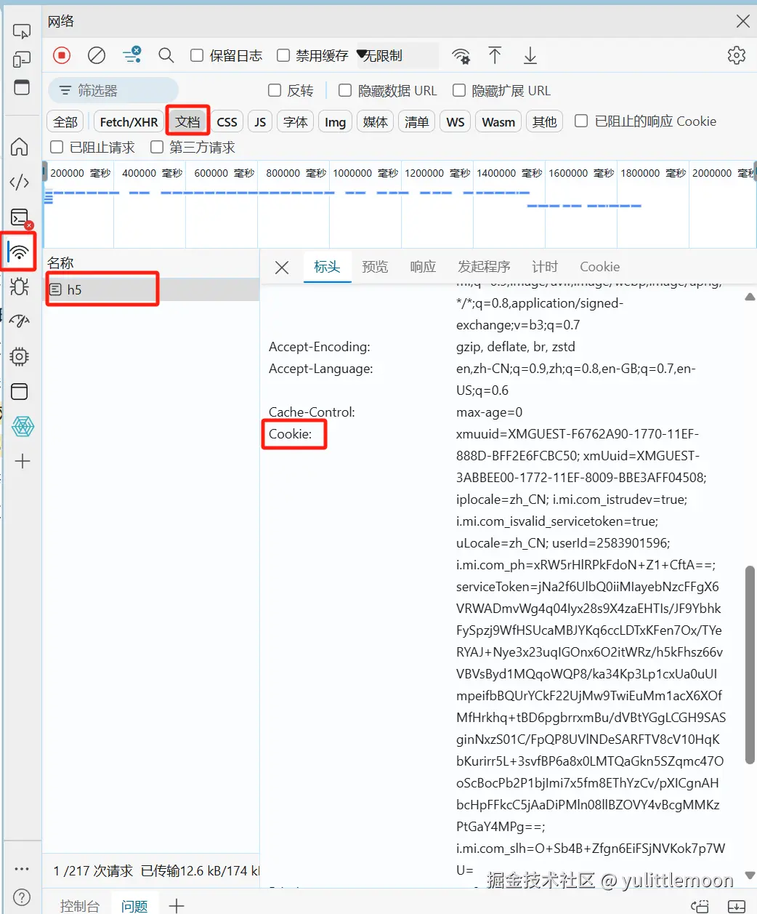Check the 已阻止请求 checkbox
The image size is (757, 914).
(57, 147)
